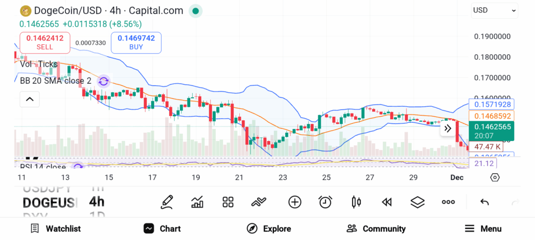Open the USD currency dropdown

pos(494,10)
